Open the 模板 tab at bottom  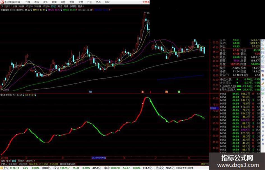[8, 161]
